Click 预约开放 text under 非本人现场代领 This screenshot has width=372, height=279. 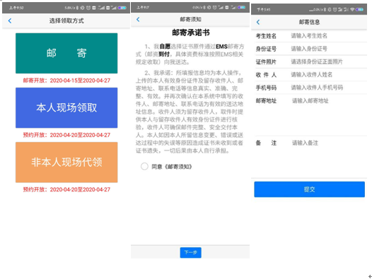click(66, 189)
